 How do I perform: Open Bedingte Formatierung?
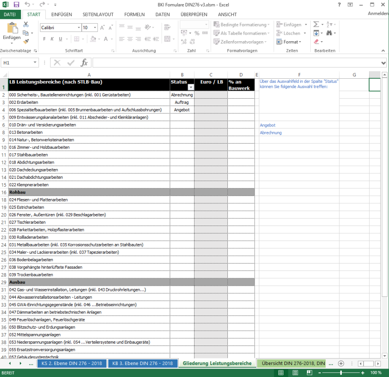tap(241, 24)
